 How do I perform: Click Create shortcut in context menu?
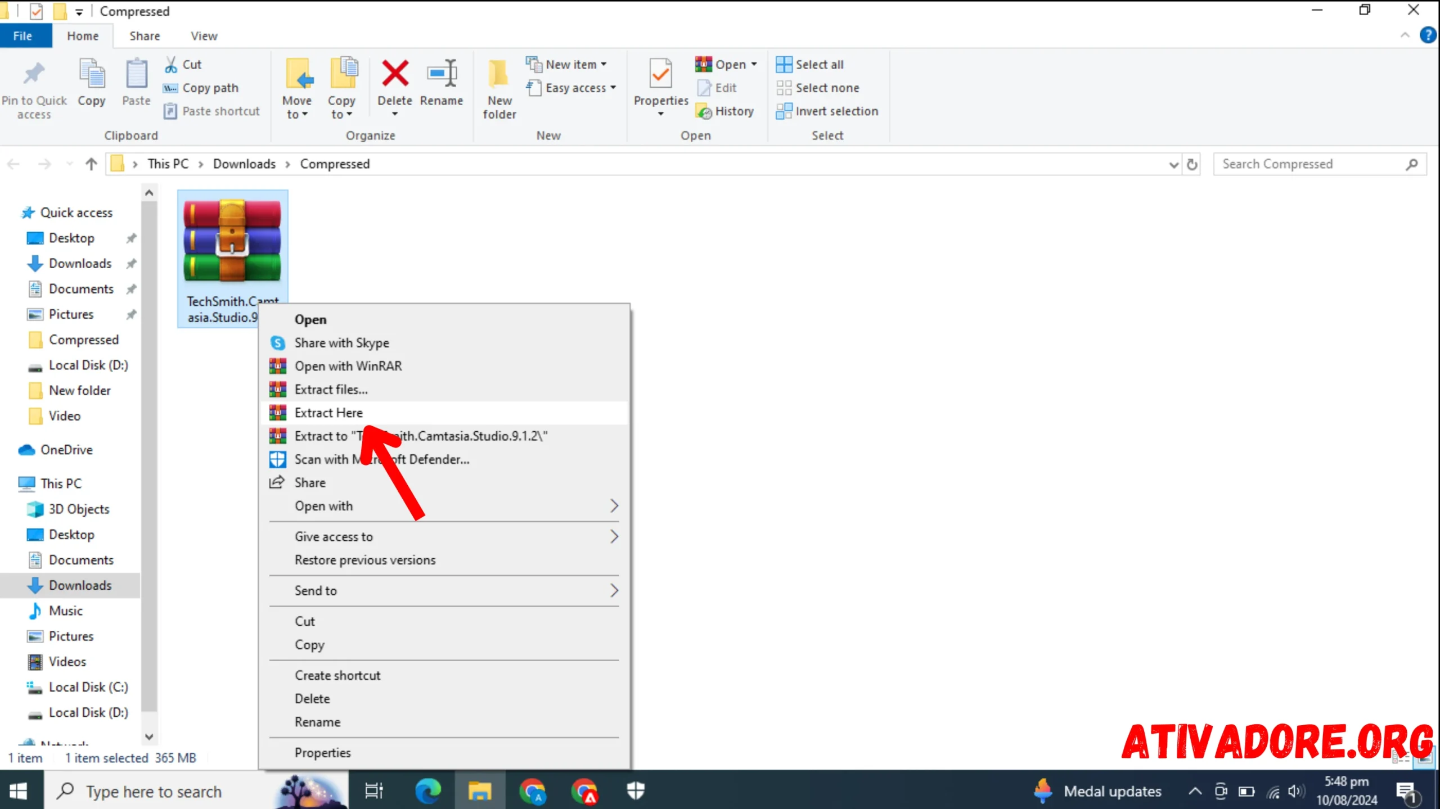click(x=444, y=675)
